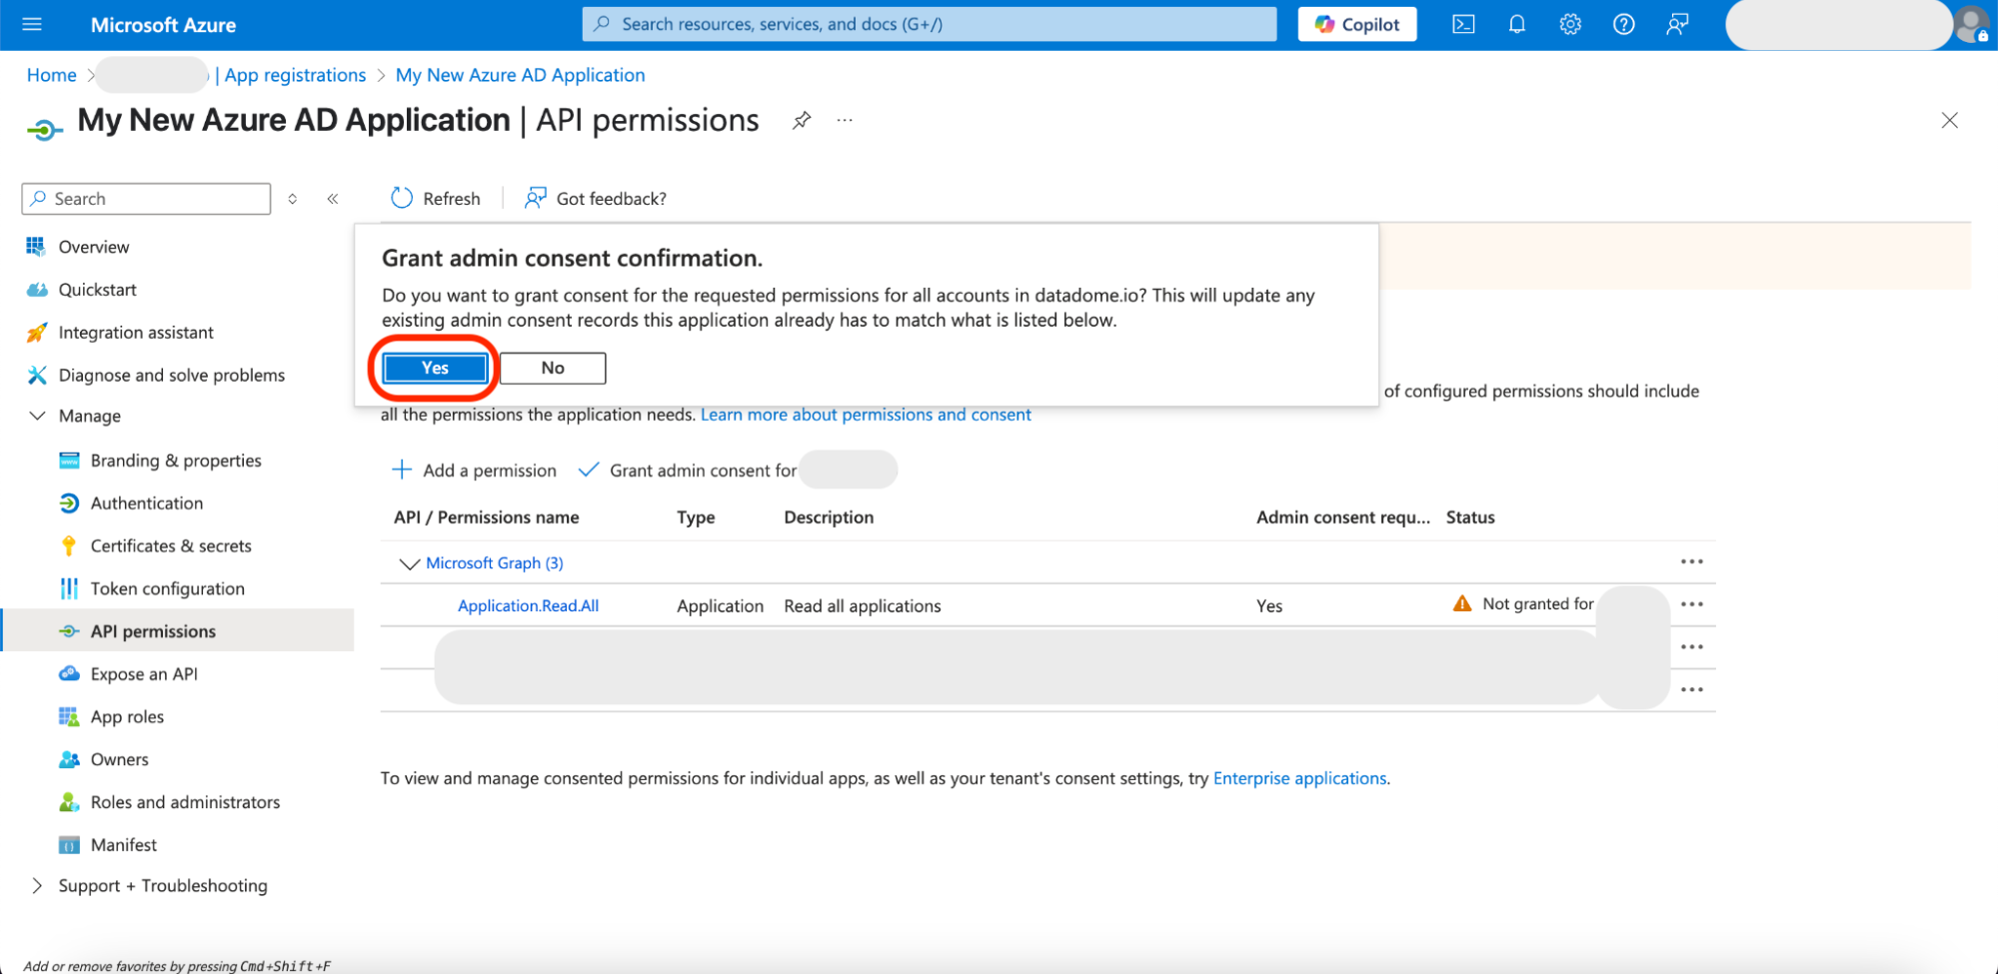Click the Status column header
Screen dimensions: 1998x975
(1470, 517)
